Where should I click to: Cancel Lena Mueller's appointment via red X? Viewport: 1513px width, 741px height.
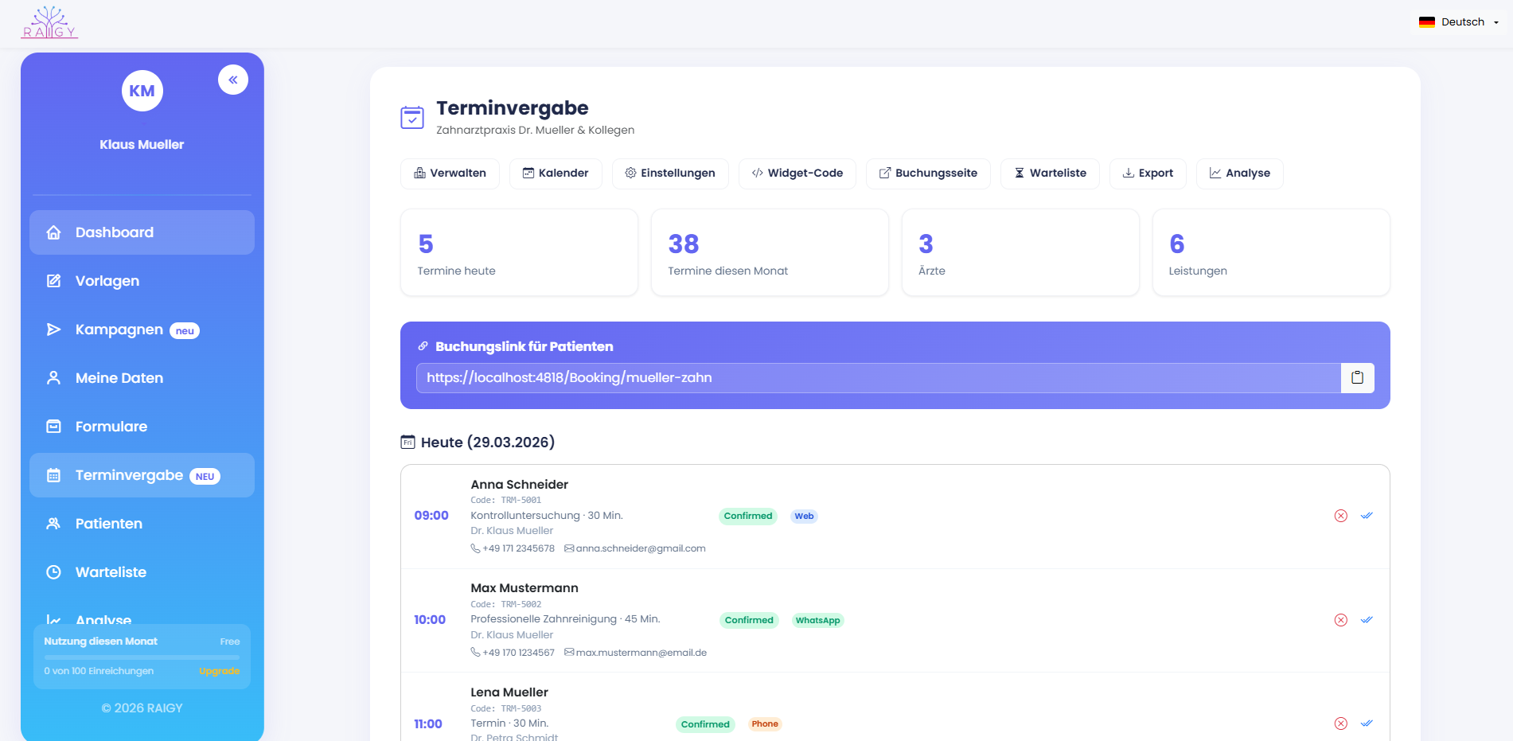(x=1342, y=723)
